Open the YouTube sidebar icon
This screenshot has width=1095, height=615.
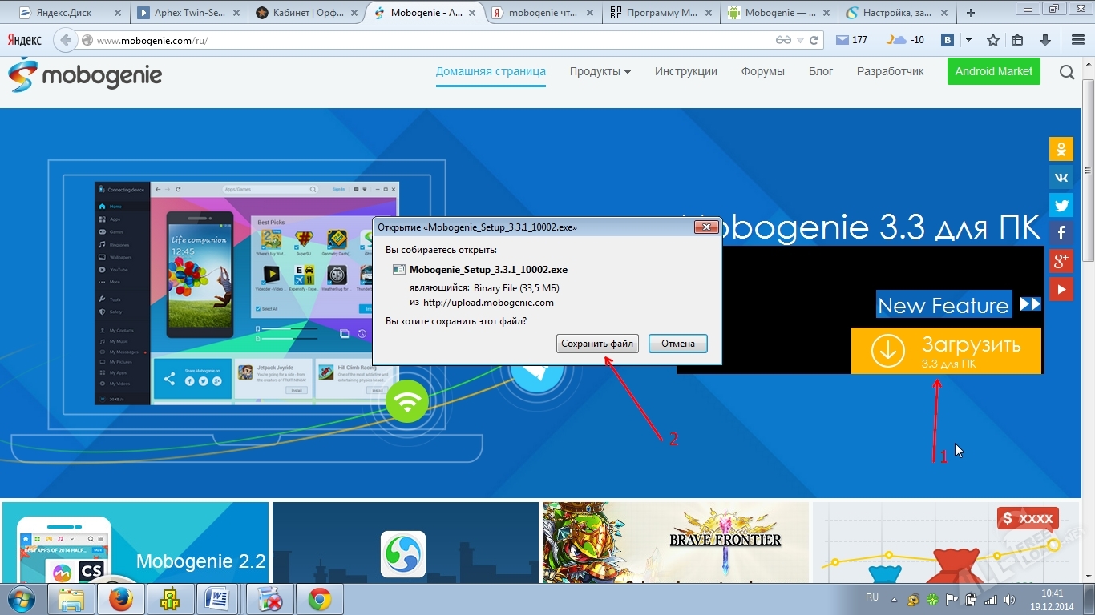coord(1061,289)
